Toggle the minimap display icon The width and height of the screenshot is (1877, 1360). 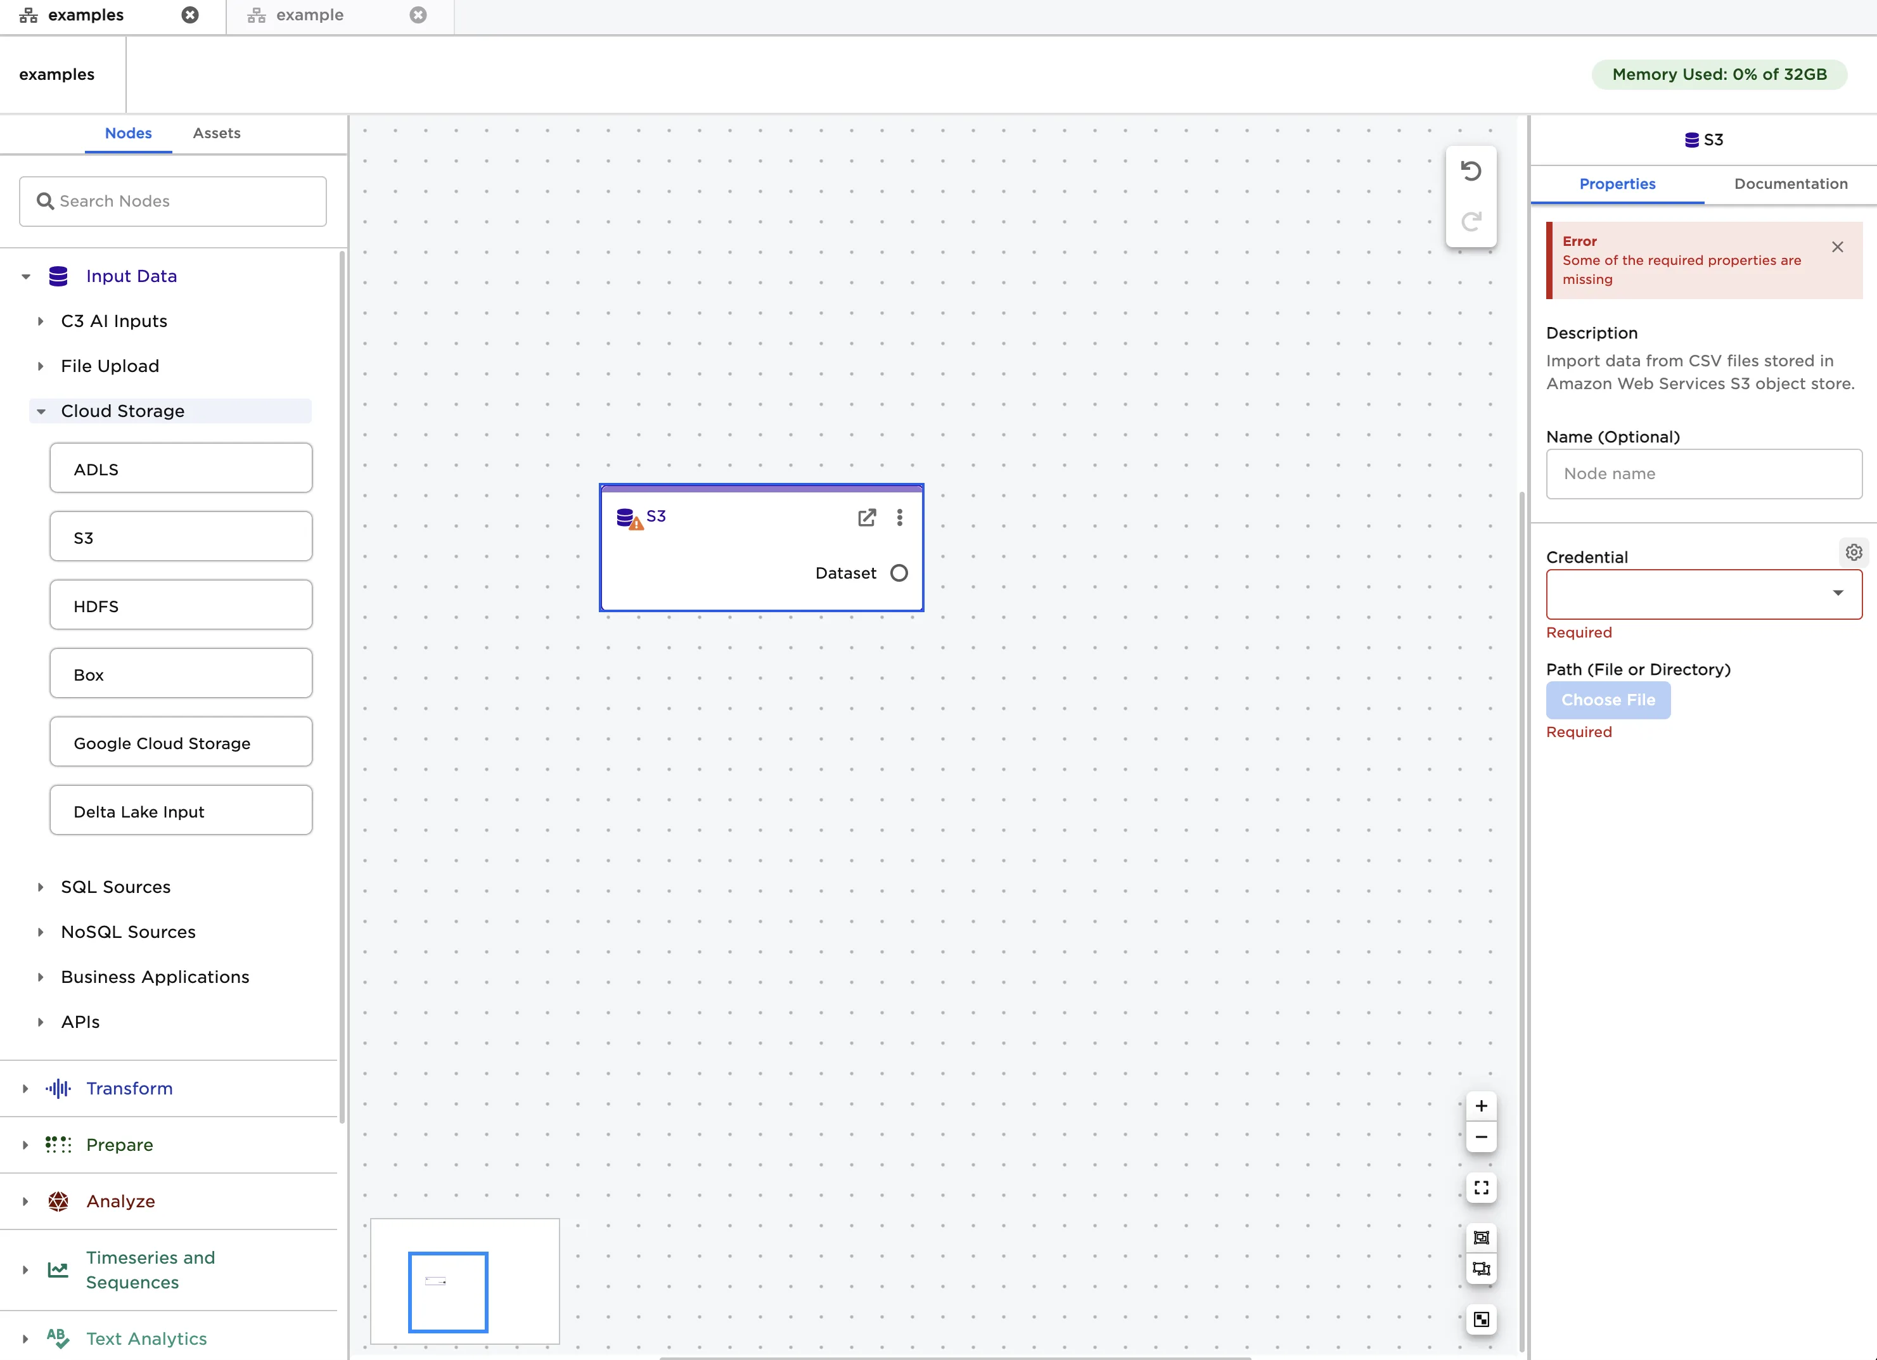[1480, 1319]
